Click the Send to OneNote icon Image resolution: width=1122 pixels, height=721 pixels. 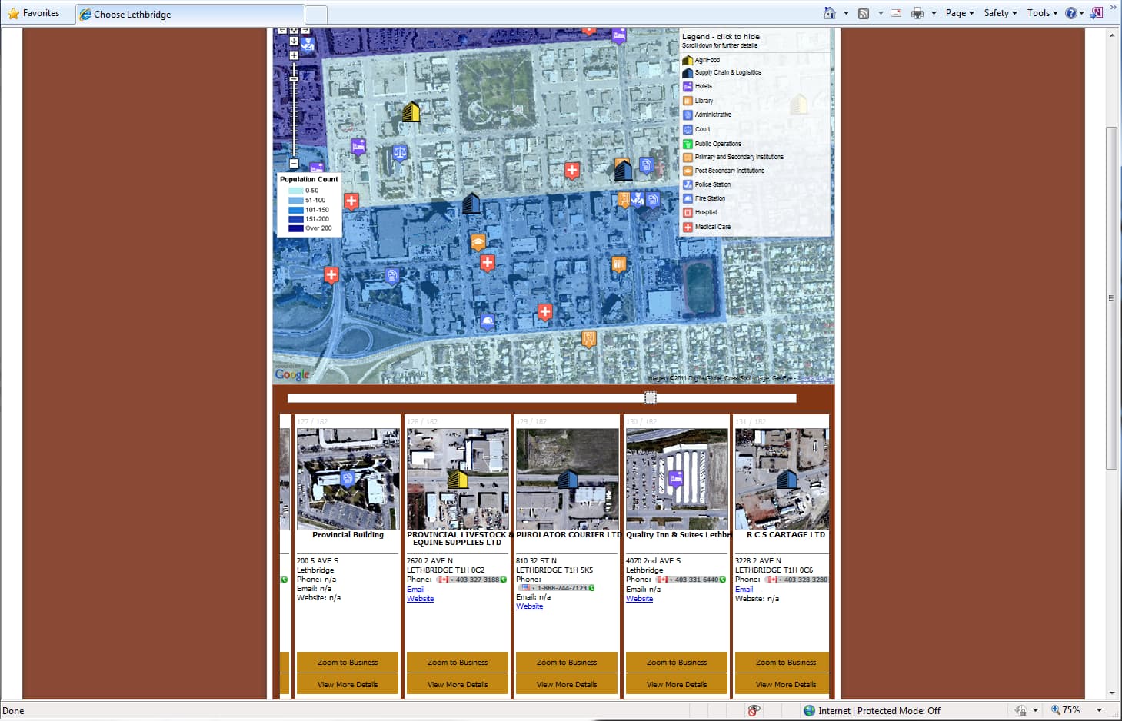tap(1097, 13)
